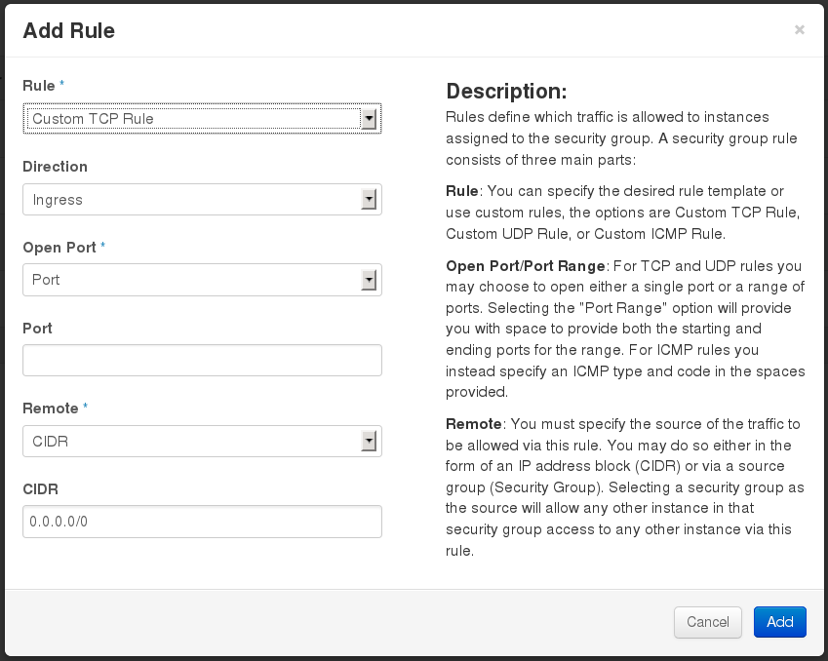The width and height of the screenshot is (828, 661).
Task: Click the Direction field label
Action: pos(55,167)
